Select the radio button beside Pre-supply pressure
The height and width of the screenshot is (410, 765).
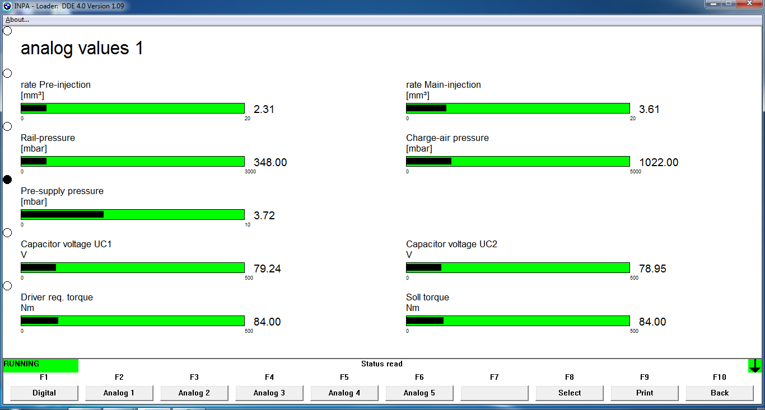tap(7, 180)
